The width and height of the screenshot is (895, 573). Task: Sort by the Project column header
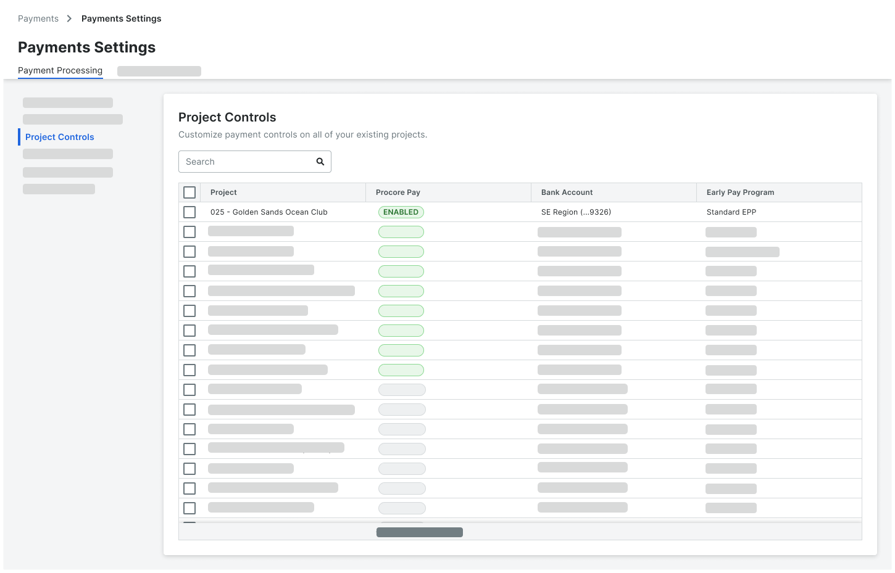(223, 192)
